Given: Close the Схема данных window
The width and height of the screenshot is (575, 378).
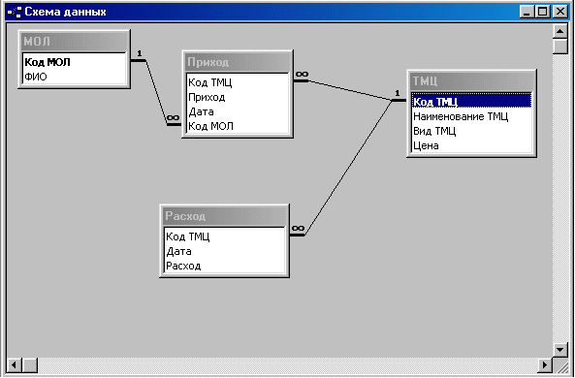Looking at the screenshot, I should pyautogui.click(x=559, y=12).
